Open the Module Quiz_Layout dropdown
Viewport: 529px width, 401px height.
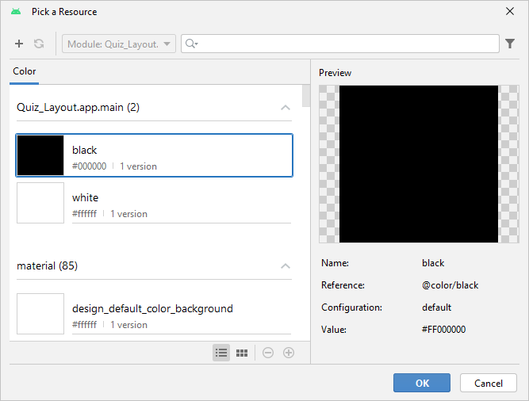coord(119,44)
